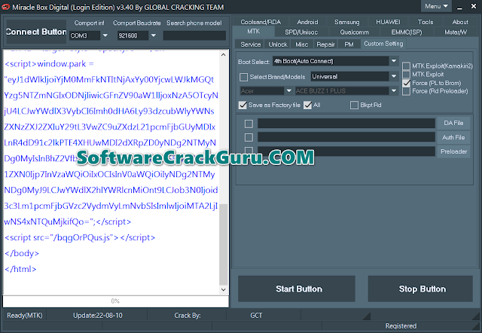482x333 pixels.
Task: Click the Stop Button
Action: 420,289
